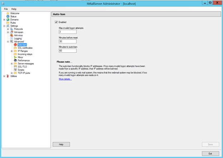
Task: Expand the TCP/IP ports node
Action: pyautogui.click(x=12, y=73)
